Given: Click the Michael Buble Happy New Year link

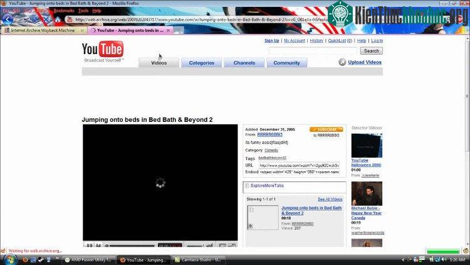Looking at the screenshot, I should coord(367,213).
